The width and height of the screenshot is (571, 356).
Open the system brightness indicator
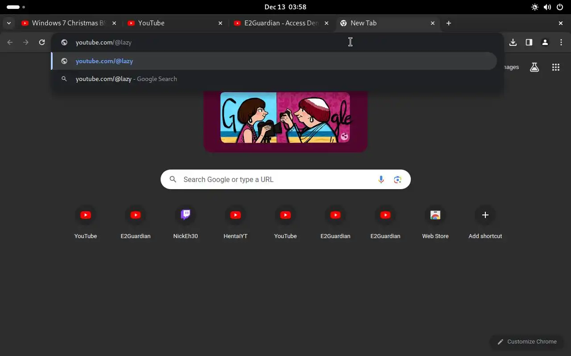535,7
